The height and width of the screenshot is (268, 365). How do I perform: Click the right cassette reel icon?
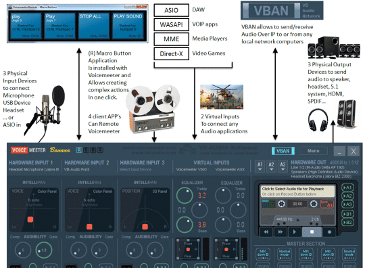click(x=314, y=204)
